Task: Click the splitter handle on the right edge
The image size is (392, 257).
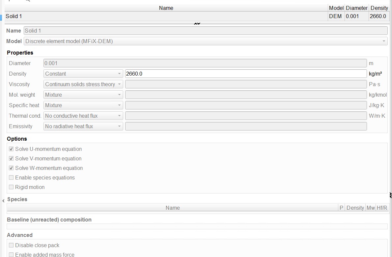Action: pos(390,195)
